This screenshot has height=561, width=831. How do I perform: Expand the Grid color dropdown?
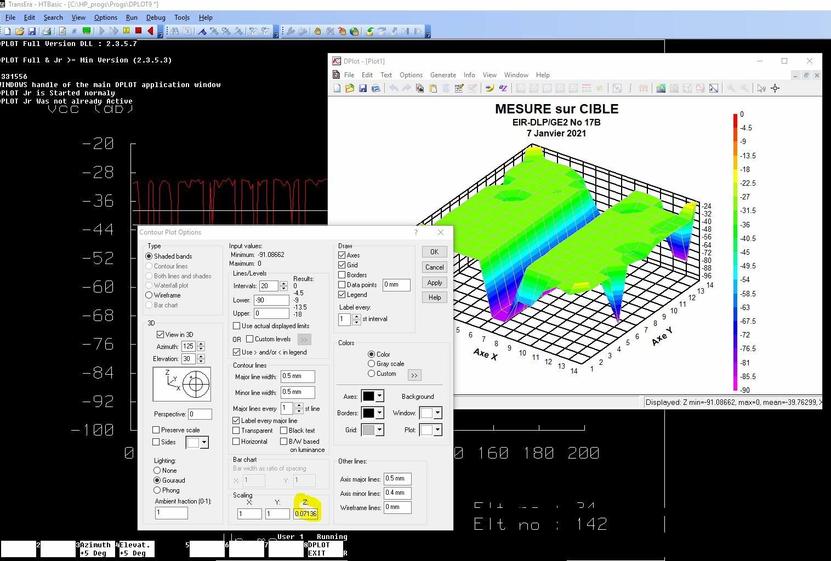(x=379, y=430)
